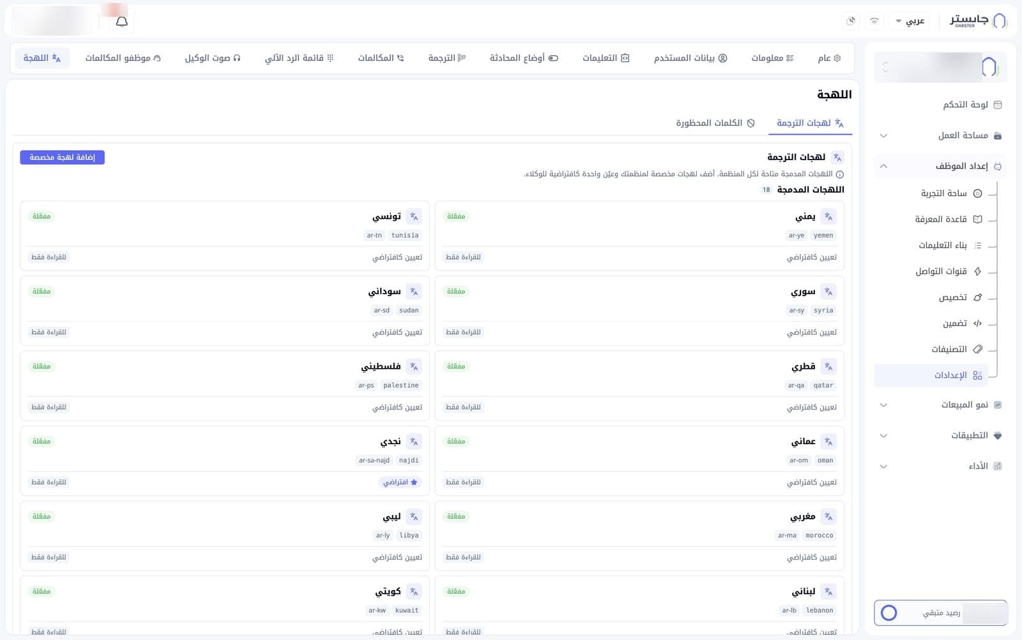Open the المكالمات tab
Image resolution: width=1022 pixels, height=640 pixels.
click(381, 58)
